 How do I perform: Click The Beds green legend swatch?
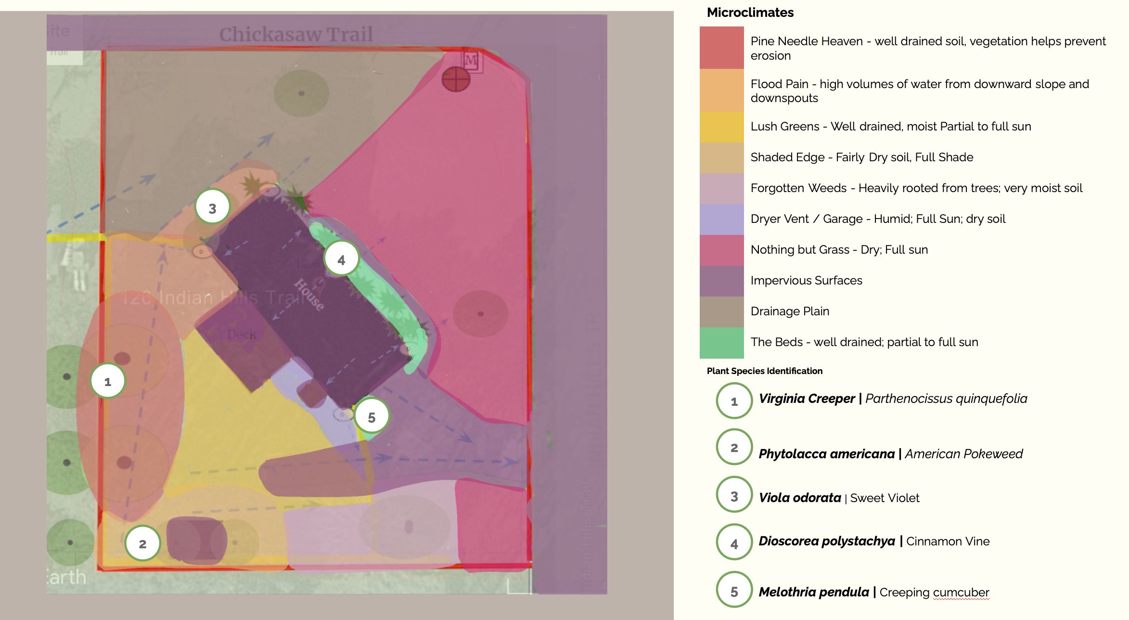click(721, 342)
